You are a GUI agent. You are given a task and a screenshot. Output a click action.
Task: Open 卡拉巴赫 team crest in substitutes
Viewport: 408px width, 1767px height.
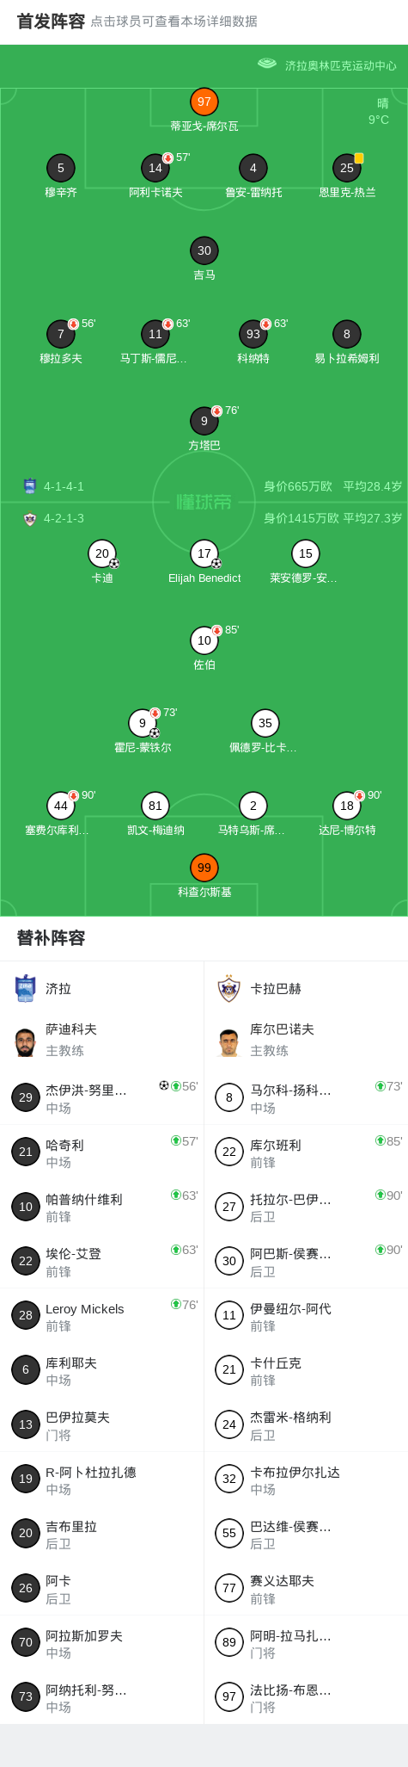point(228,988)
